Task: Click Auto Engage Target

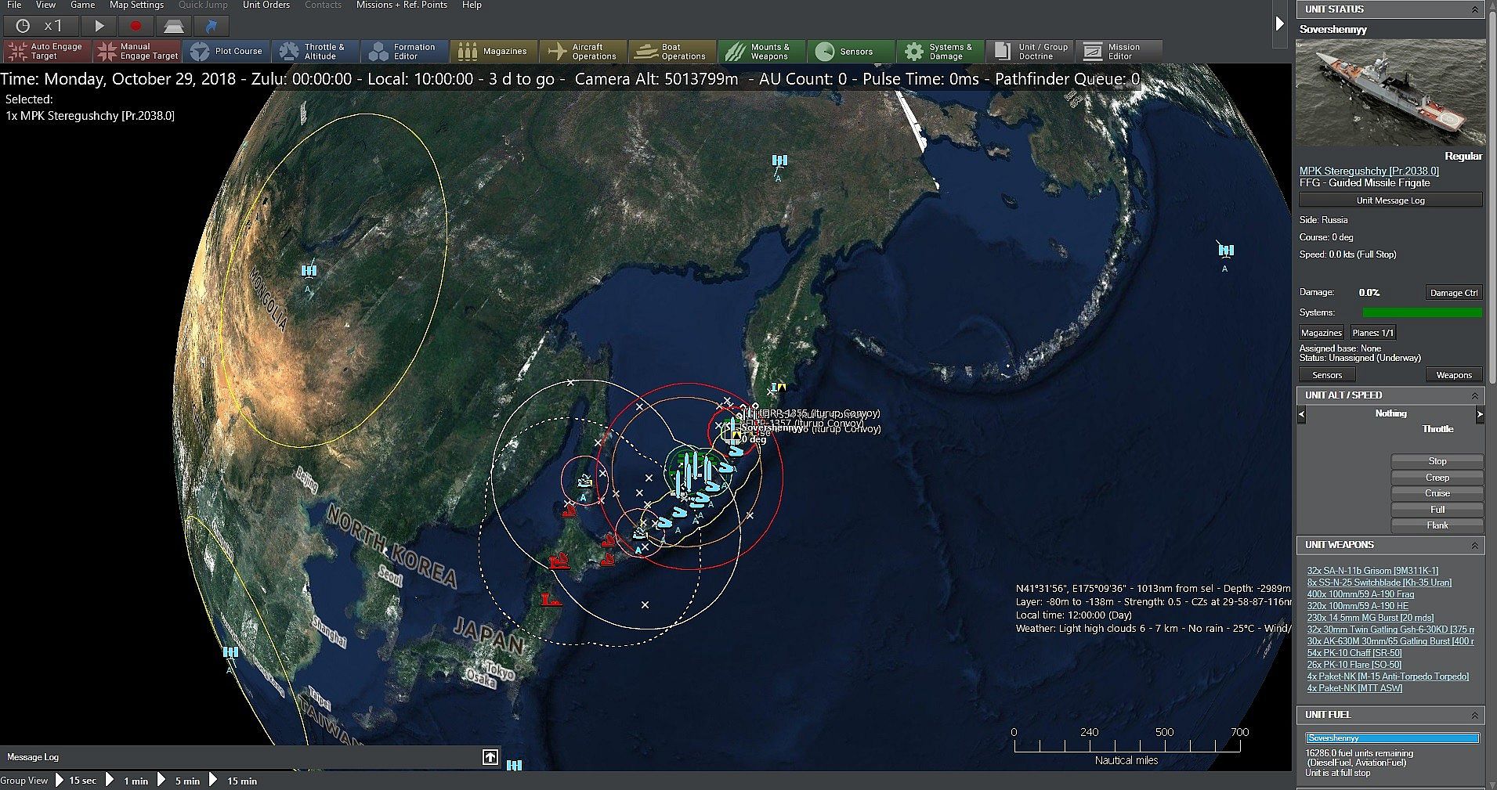Action: pos(47,52)
